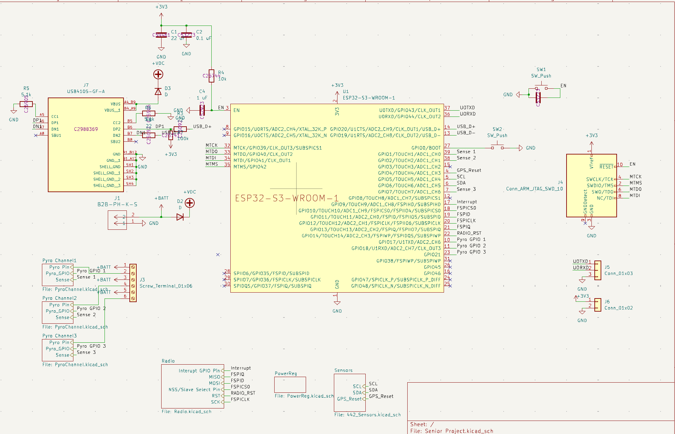Open the Radio hierarchical sheet
The height and width of the screenshot is (434, 675).
point(193,386)
